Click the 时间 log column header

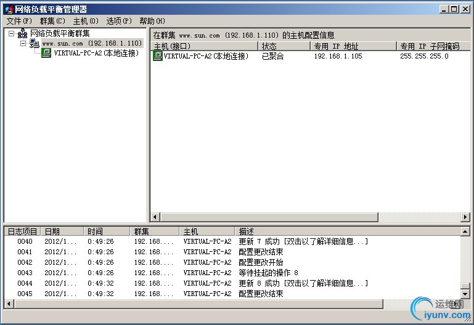(x=107, y=231)
